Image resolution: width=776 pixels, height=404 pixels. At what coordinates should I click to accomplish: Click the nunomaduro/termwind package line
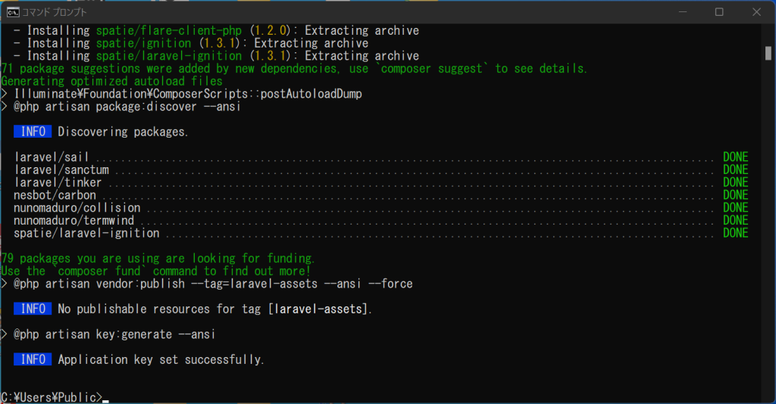pyautogui.click(x=381, y=220)
